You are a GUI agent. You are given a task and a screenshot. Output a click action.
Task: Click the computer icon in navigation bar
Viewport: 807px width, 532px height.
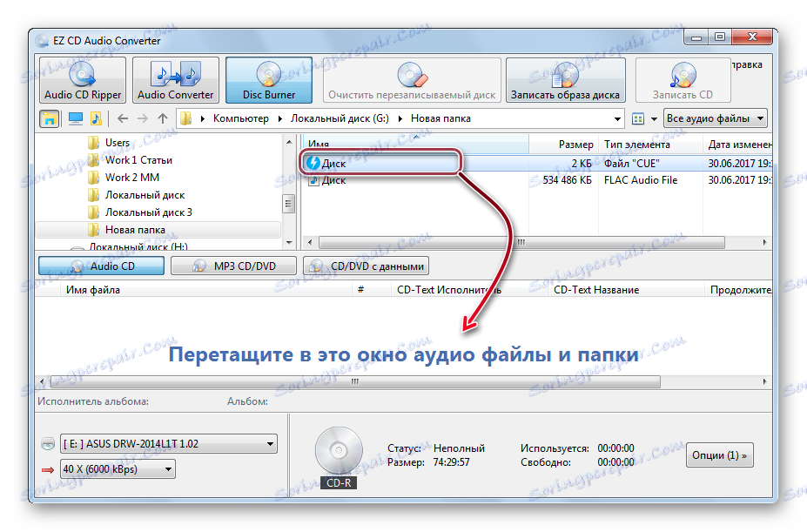click(76, 118)
